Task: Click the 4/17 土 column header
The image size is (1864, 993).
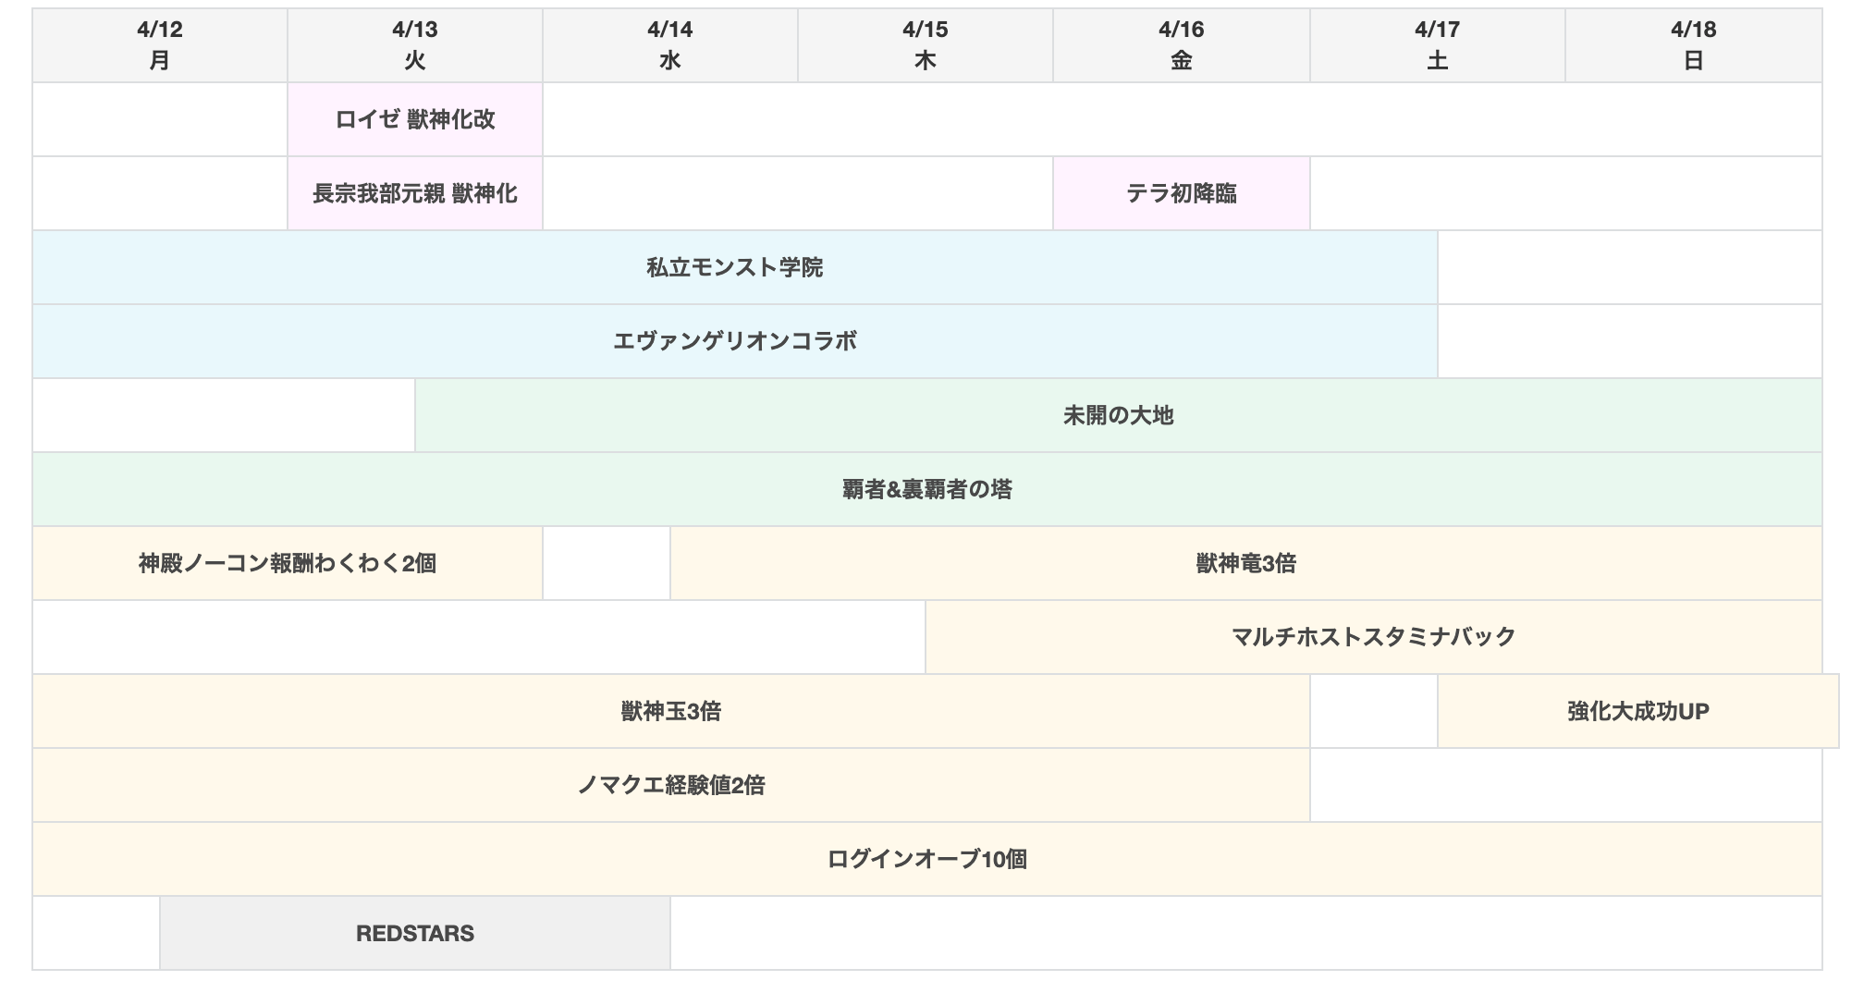Action: coord(1438,45)
